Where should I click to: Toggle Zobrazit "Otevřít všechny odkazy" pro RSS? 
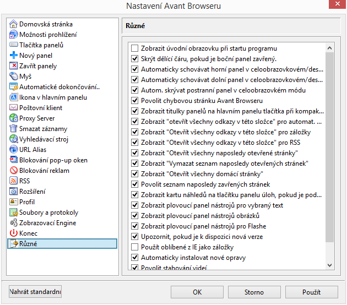[134, 142]
